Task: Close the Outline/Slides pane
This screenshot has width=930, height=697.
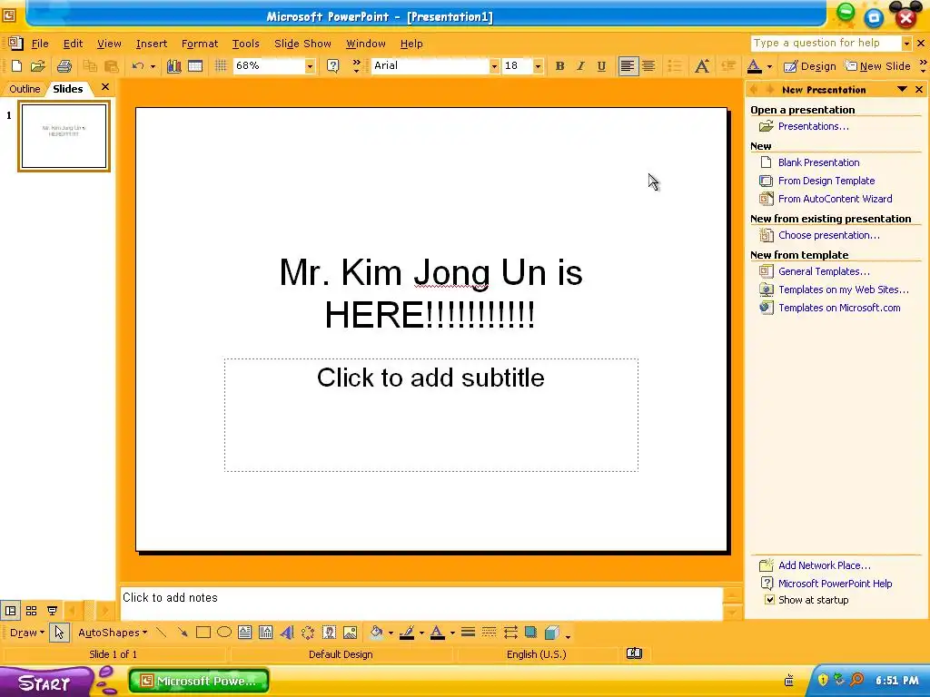Action: point(105,87)
